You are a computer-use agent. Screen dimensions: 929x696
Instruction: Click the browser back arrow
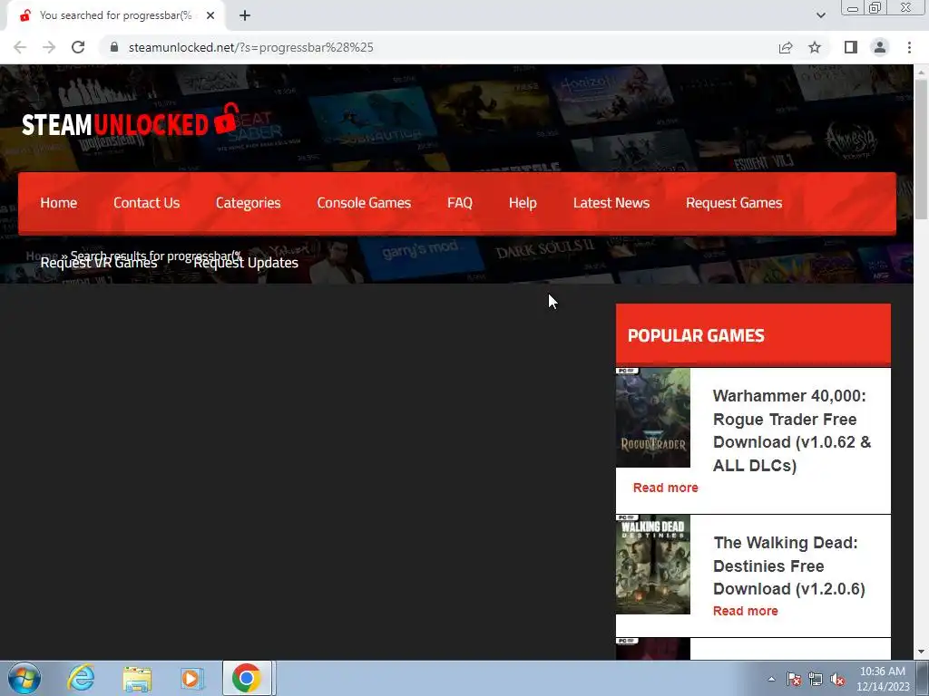tap(20, 47)
